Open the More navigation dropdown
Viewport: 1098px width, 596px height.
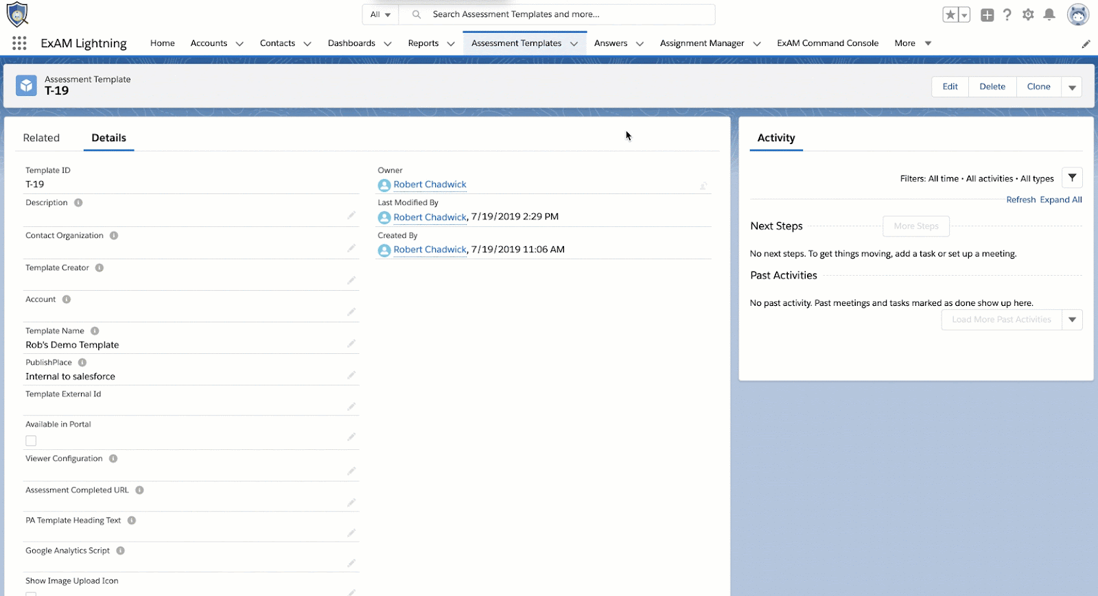913,43
